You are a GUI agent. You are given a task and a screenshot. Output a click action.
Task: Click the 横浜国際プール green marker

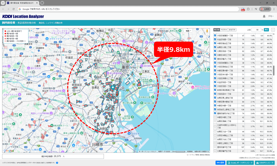52,125
